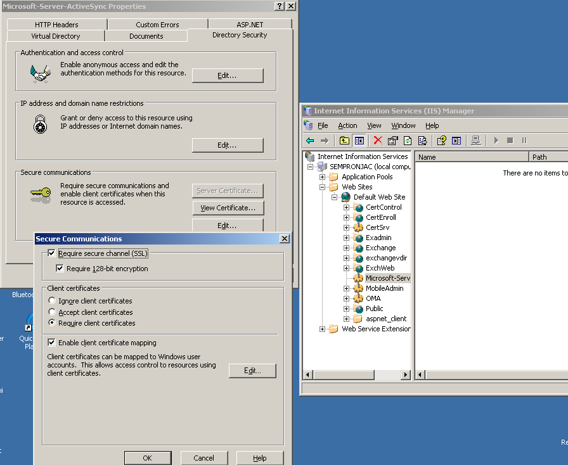Switch to the HTTP Headers tab
This screenshot has width=568, height=465.
(56, 25)
